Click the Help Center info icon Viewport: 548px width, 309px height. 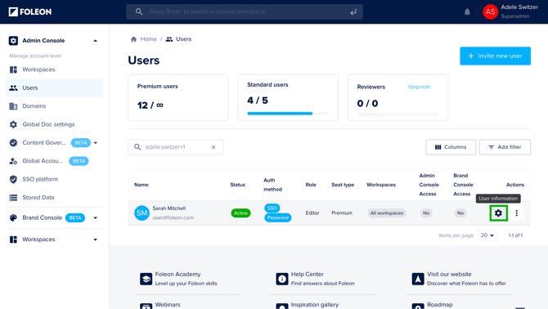pyautogui.click(x=281, y=279)
